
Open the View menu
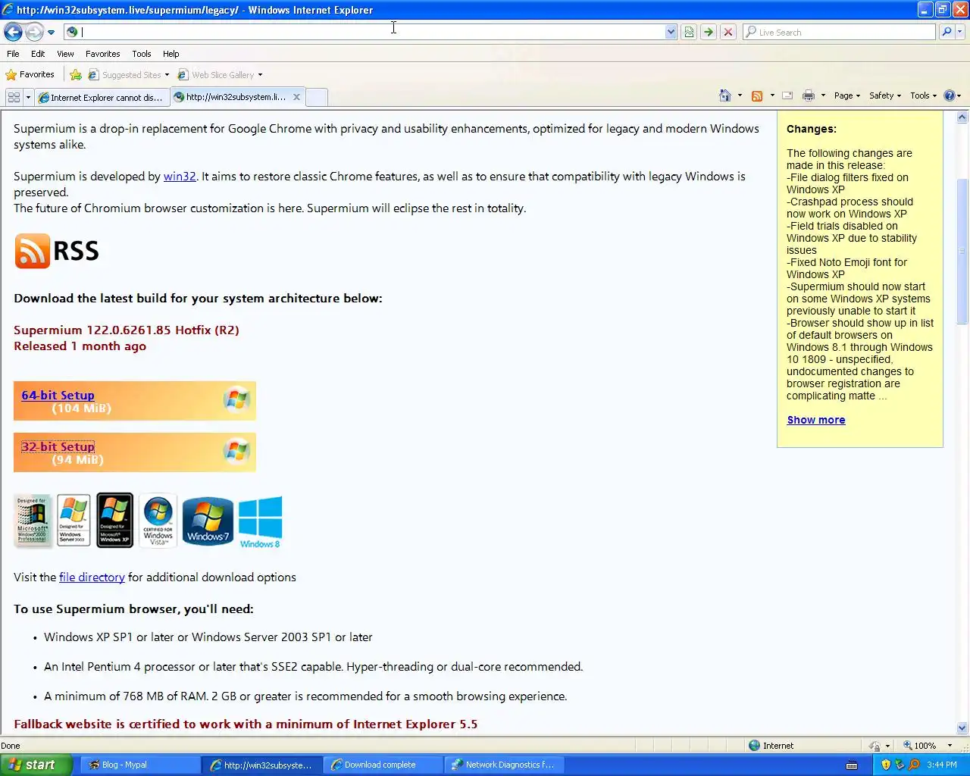pos(65,54)
